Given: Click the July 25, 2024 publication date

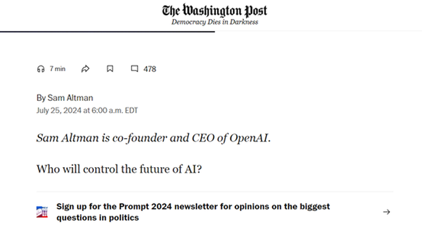Looking at the screenshot, I should 59,110.
